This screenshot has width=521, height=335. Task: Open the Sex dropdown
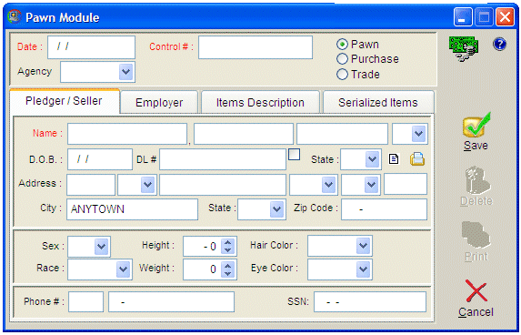(101, 247)
